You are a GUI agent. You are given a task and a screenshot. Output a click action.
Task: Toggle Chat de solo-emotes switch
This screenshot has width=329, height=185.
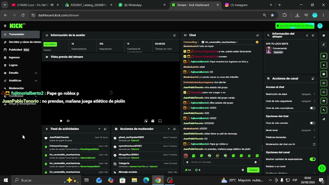tap(312, 123)
